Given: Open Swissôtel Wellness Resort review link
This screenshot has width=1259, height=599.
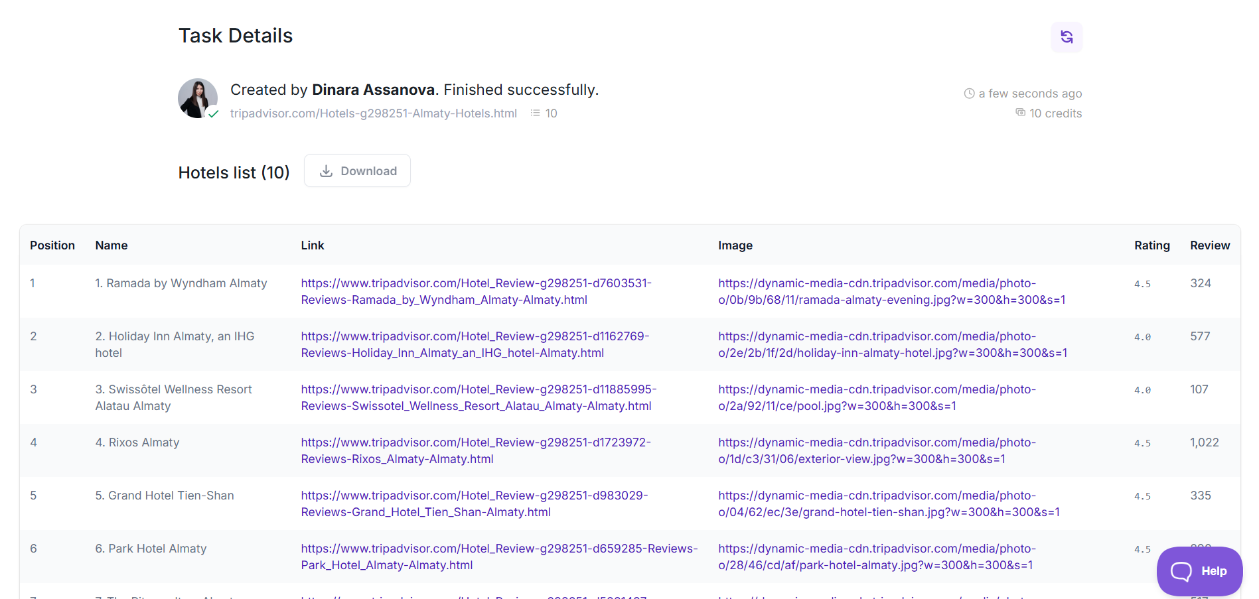Looking at the screenshot, I should point(478,397).
